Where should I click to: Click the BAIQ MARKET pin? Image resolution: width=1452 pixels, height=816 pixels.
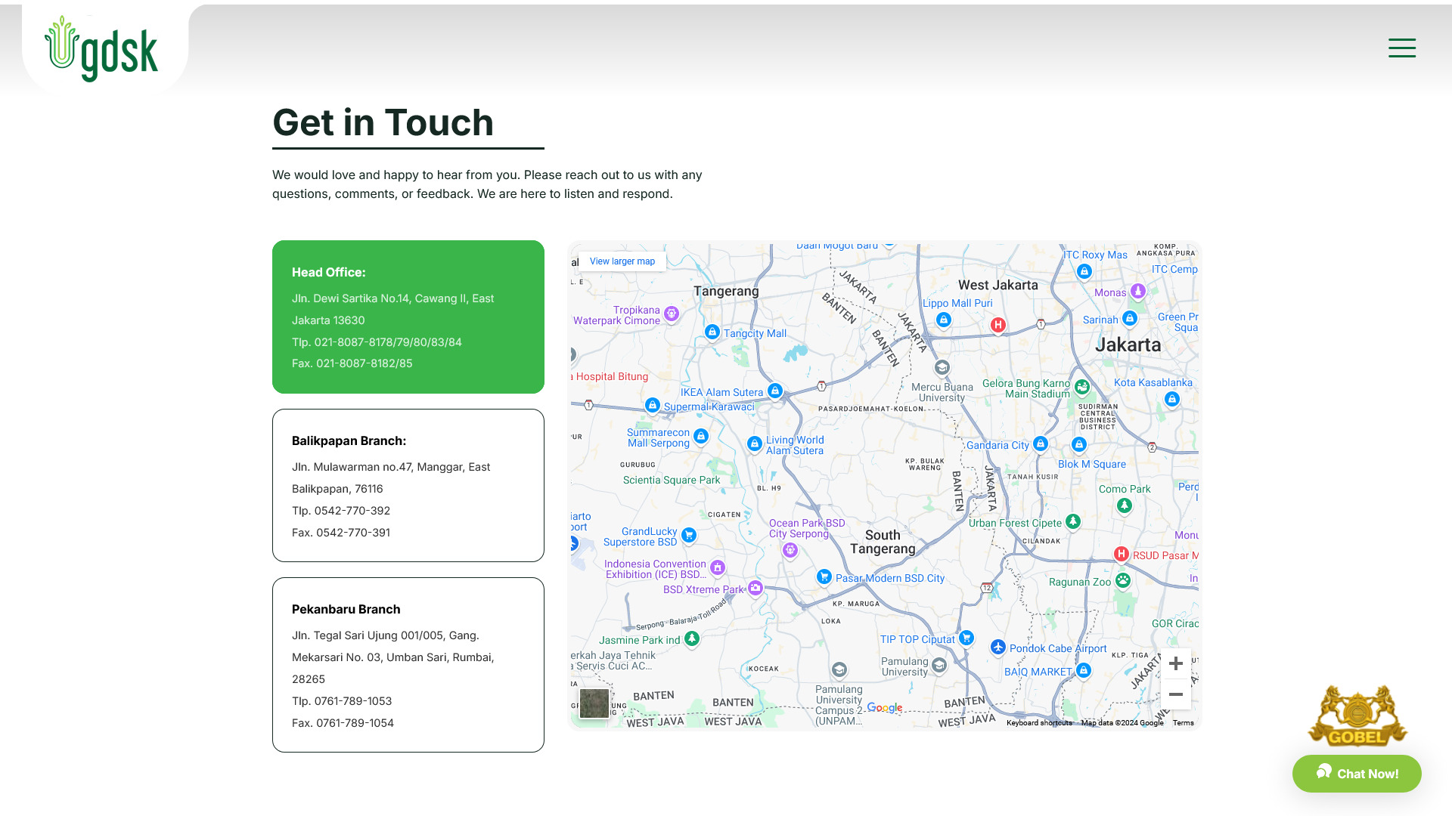1083,669
